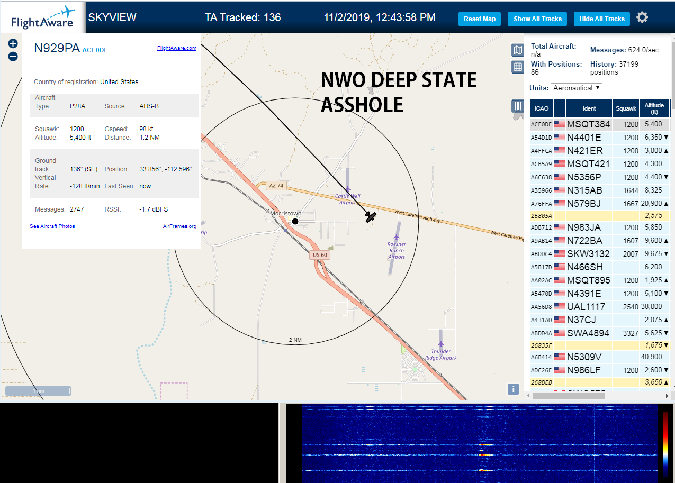Select the N4401E aircraft row
The image size is (675, 483).
(600, 138)
